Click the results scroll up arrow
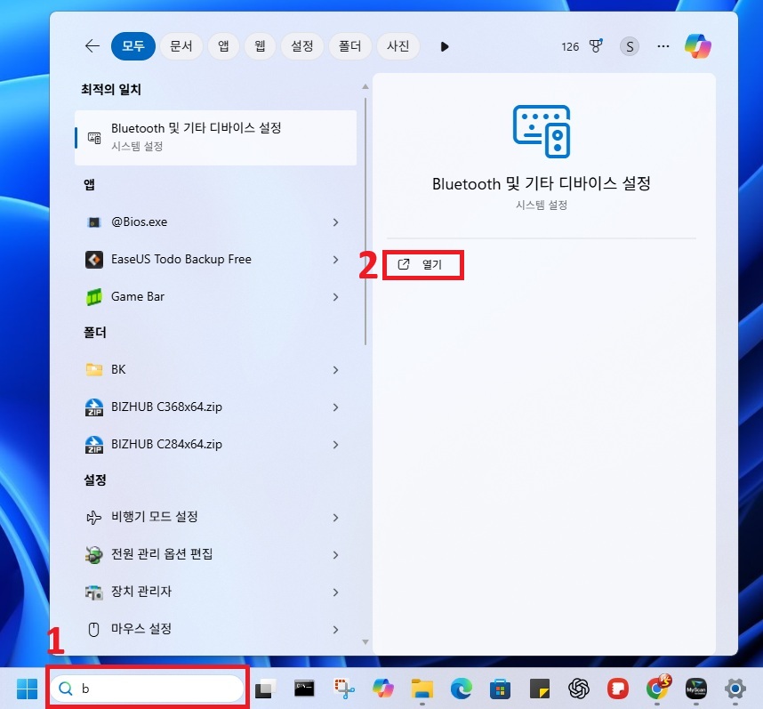The width and height of the screenshot is (763, 709). pyautogui.click(x=365, y=86)
